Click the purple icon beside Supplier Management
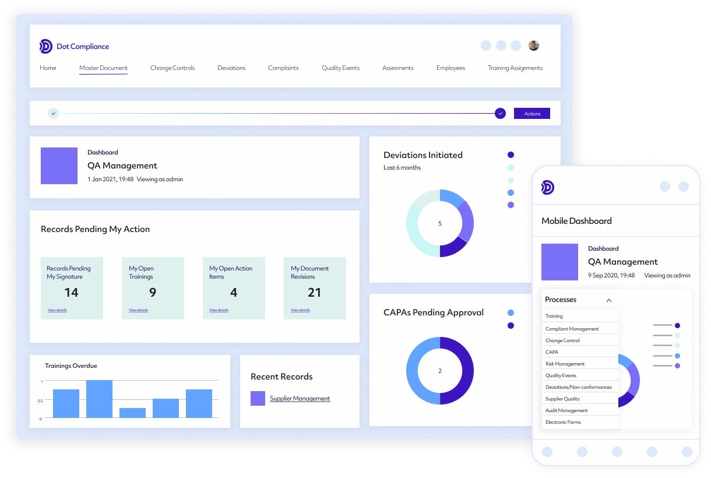 click(258, 398)
